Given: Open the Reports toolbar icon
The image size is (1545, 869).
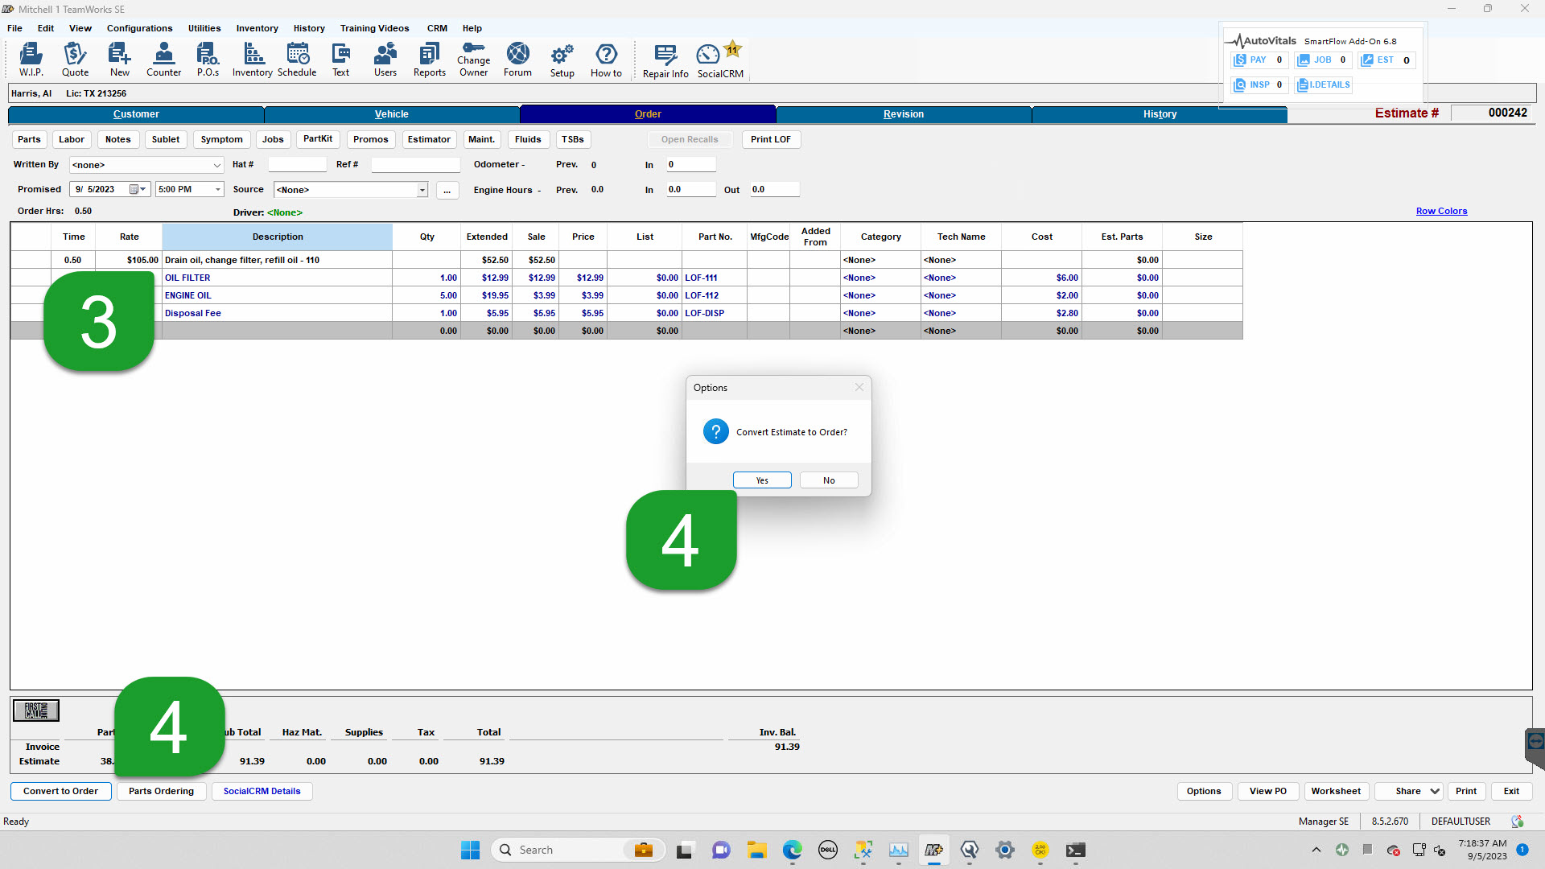Looking at the screenshot, I should pos(430,60).
